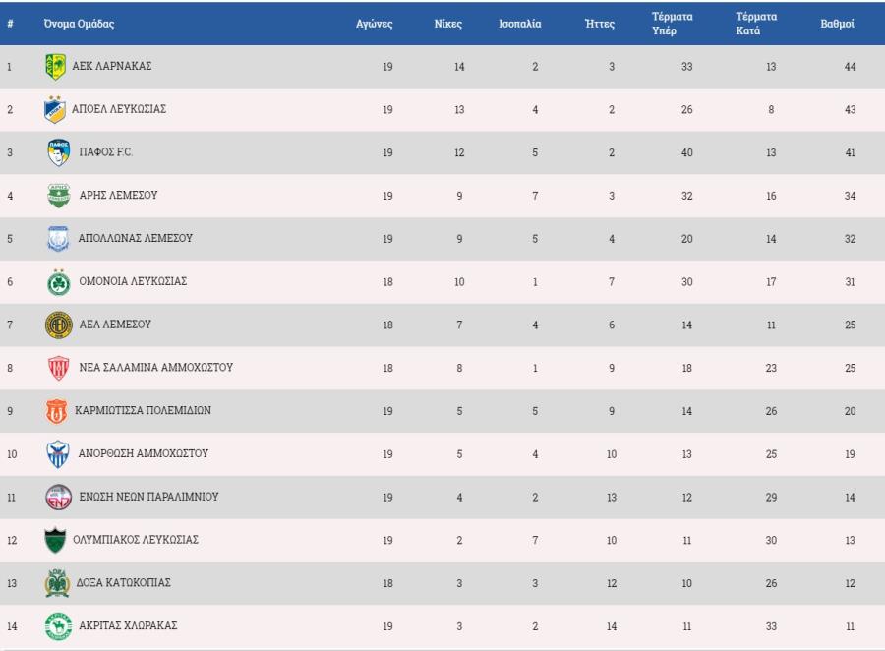Screen dimensions: 885x651
Task: Click the ΔΟΞΑ ΚΑΤΩΚΟΠΙΑΣ eagle emblem
Action: tap(57, 583)
